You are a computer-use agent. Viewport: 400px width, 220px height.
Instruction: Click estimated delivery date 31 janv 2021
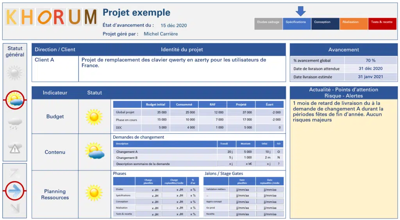point(370,76)
